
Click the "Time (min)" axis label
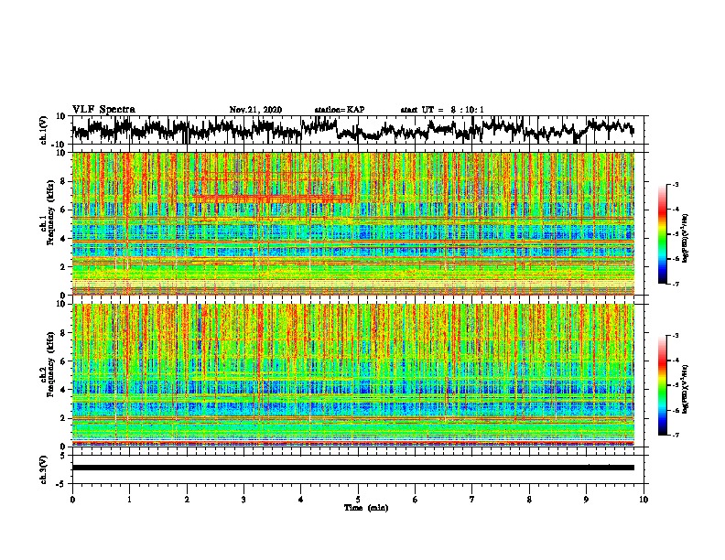pos(366,508)
